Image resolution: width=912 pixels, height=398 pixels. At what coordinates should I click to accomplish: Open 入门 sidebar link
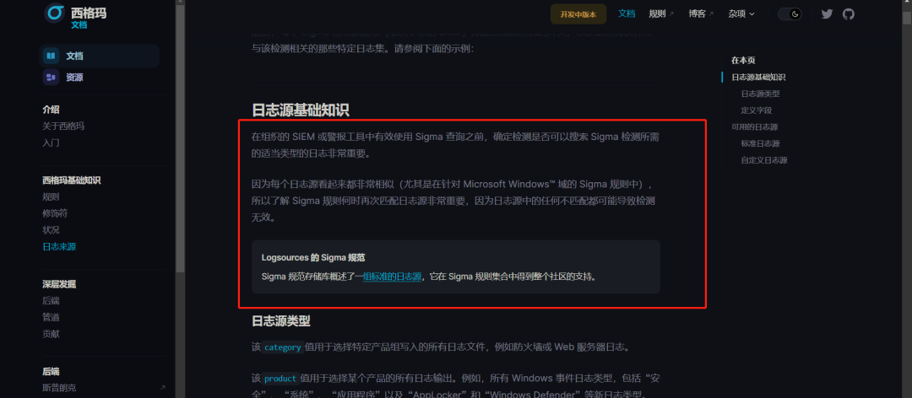pos(51,143)
